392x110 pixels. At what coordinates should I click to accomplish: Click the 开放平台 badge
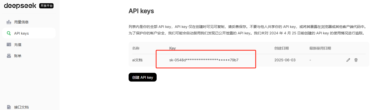[46, 6]
